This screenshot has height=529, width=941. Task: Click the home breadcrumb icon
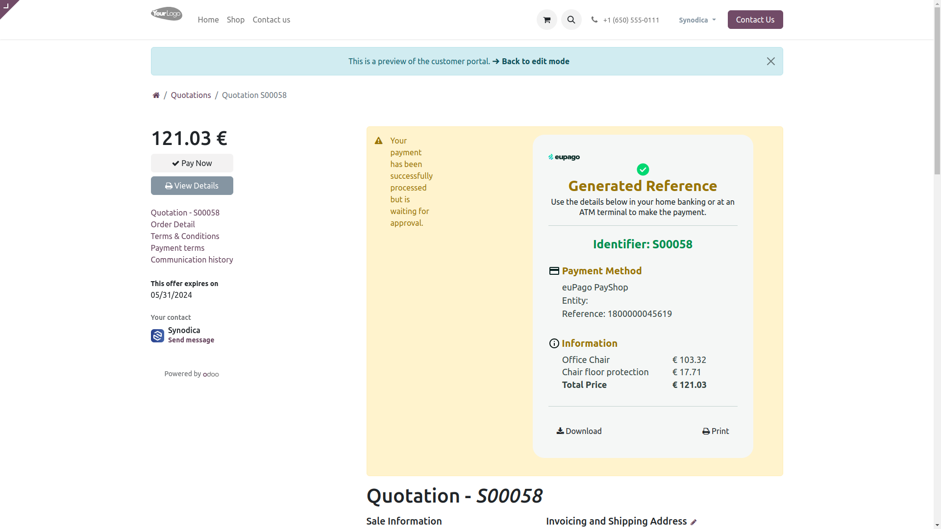click(156, 95)
